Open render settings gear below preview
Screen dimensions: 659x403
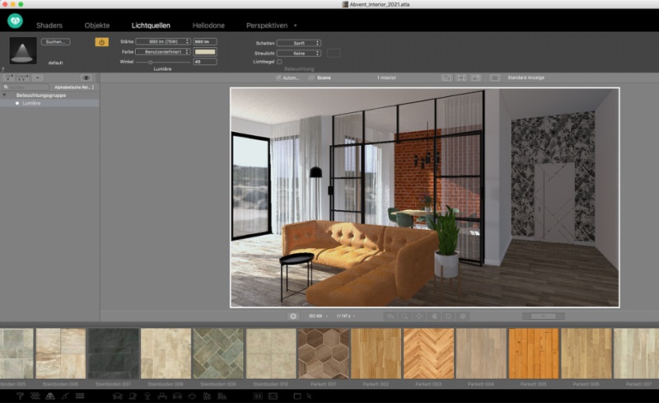pos(293,316)
